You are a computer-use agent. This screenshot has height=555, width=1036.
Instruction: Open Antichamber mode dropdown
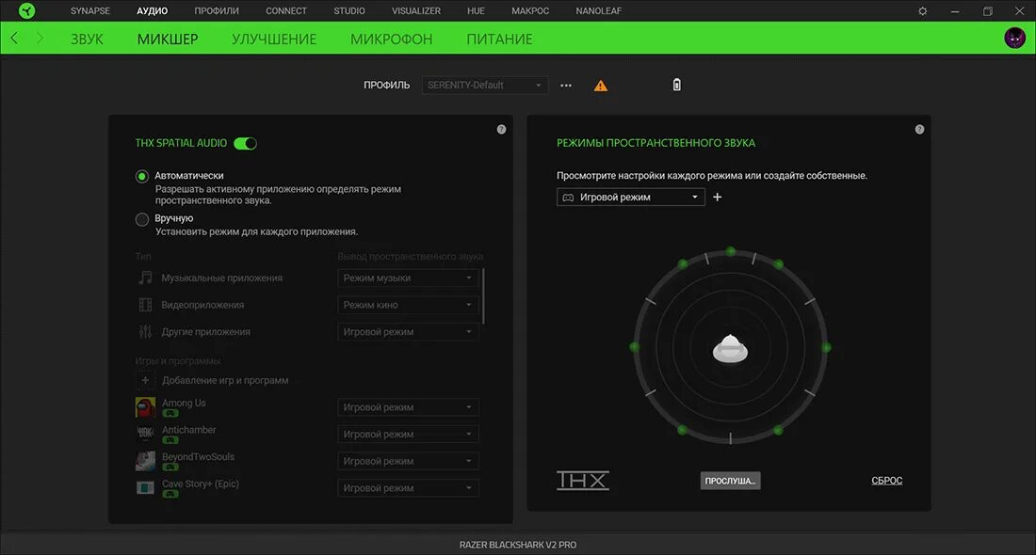[408, 435]
